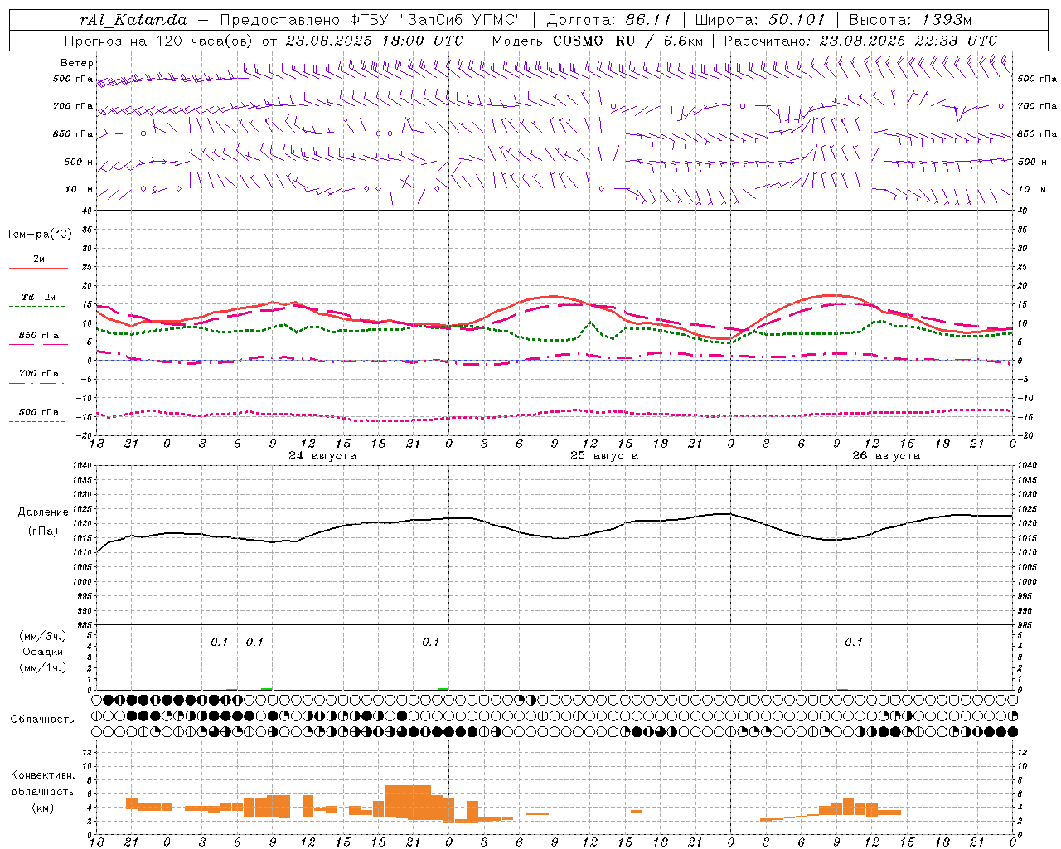Click the Ветер panel label
This screenshot has width=1061, height=849.
pos(77,63)
